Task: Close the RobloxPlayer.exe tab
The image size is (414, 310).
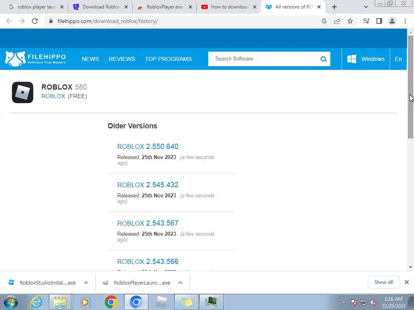Action: (190, 7)
